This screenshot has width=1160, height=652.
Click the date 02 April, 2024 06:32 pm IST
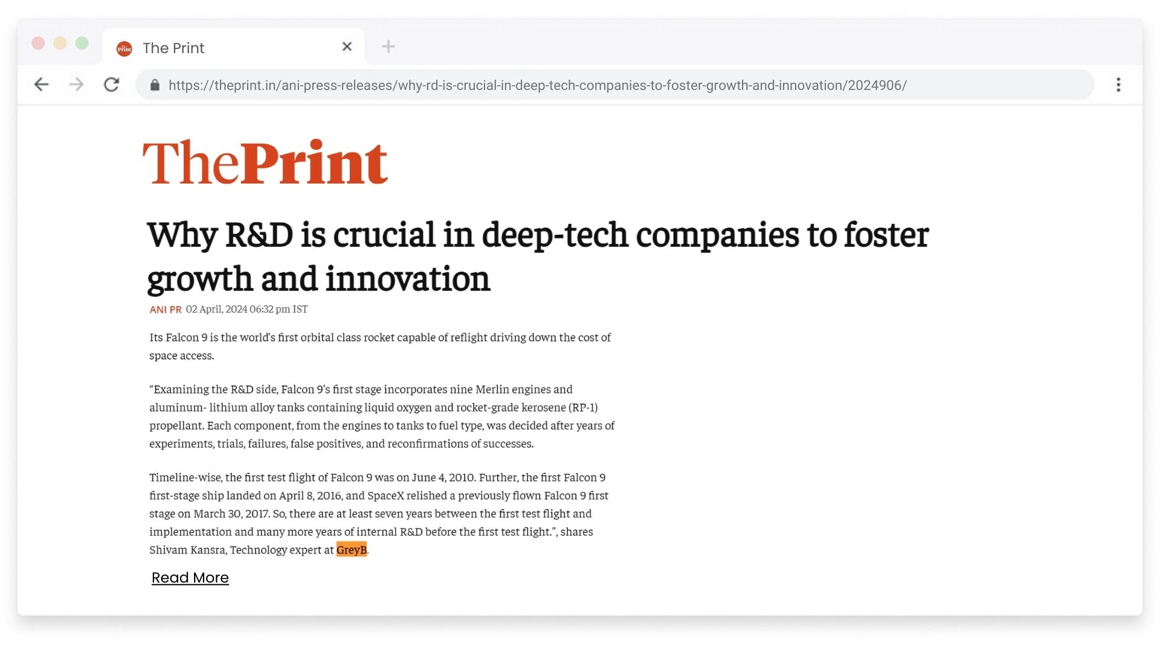pyautogui.click(x=246, y=309)
